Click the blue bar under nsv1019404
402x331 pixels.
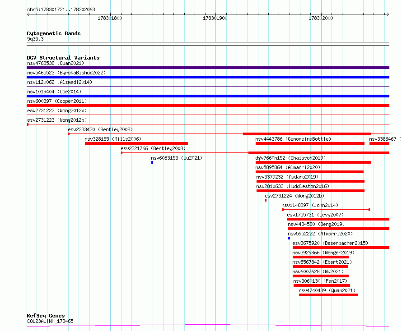208,96
